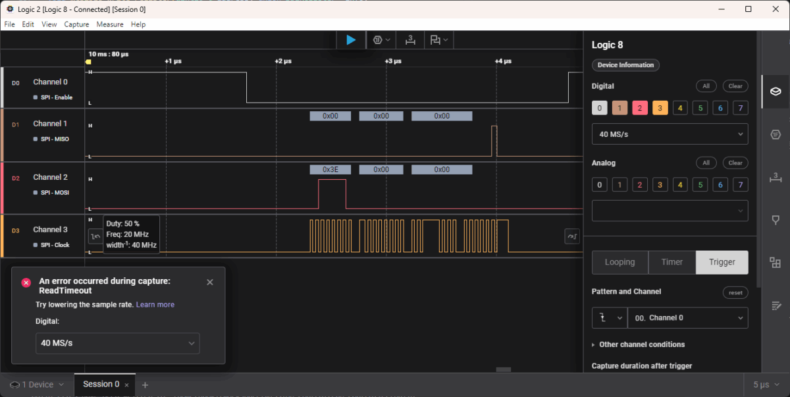
Task: Open the timing markers flag dropdown in the toolbar
Action: pyautogui.click(x=439, y=40)
